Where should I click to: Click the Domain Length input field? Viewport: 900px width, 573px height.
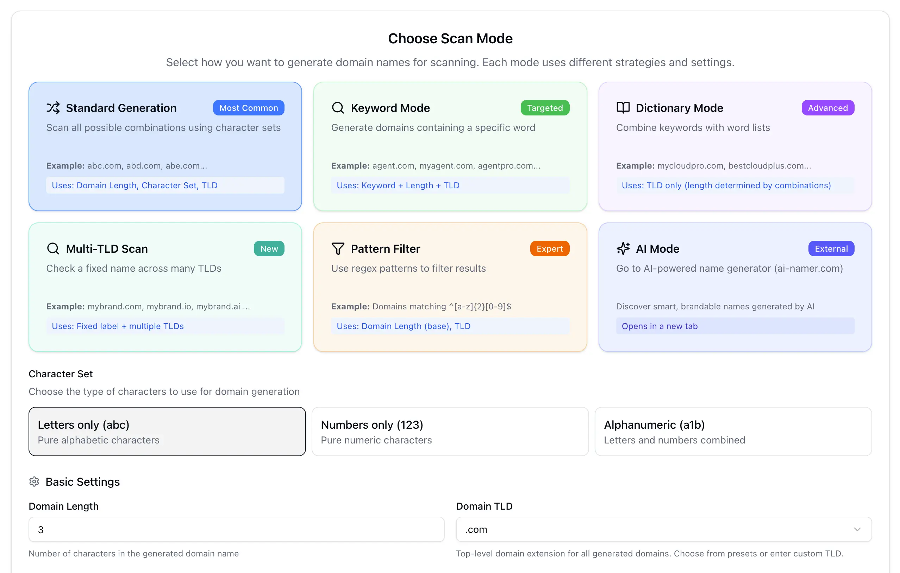pyautogui.click(x=236, y=529)
